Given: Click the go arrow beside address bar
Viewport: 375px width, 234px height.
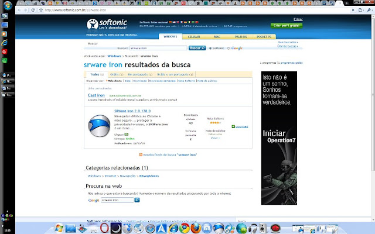Looking at the screenshot, I should pos(353,10).
